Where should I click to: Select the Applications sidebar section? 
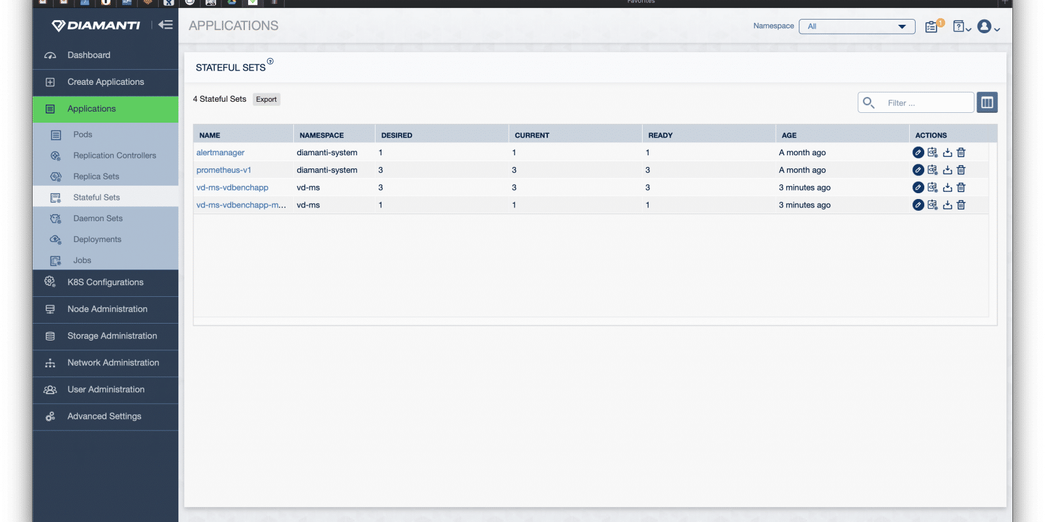(105, 109)
